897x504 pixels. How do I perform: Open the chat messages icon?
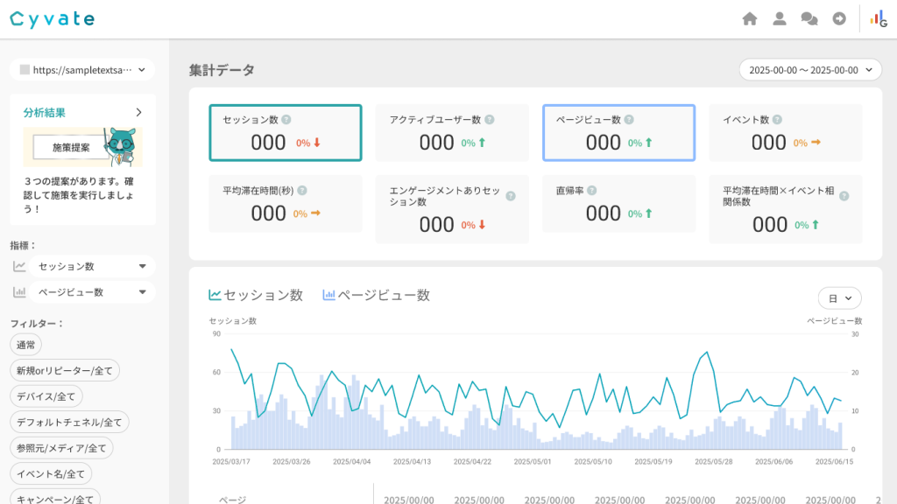(x=809, y=18)
